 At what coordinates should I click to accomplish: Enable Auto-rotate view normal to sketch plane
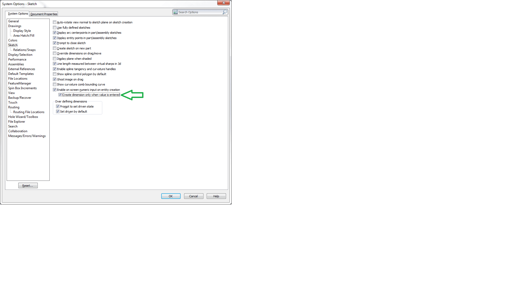pos(54,22)
